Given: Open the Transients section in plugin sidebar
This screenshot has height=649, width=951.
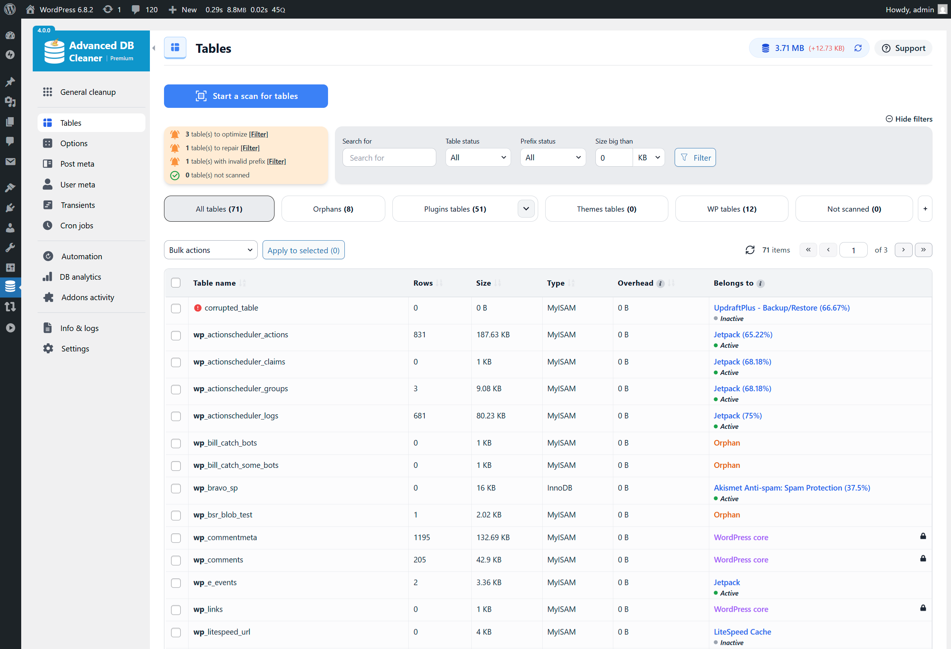Looking at the screenshot, I should click(x=78, y=205).
